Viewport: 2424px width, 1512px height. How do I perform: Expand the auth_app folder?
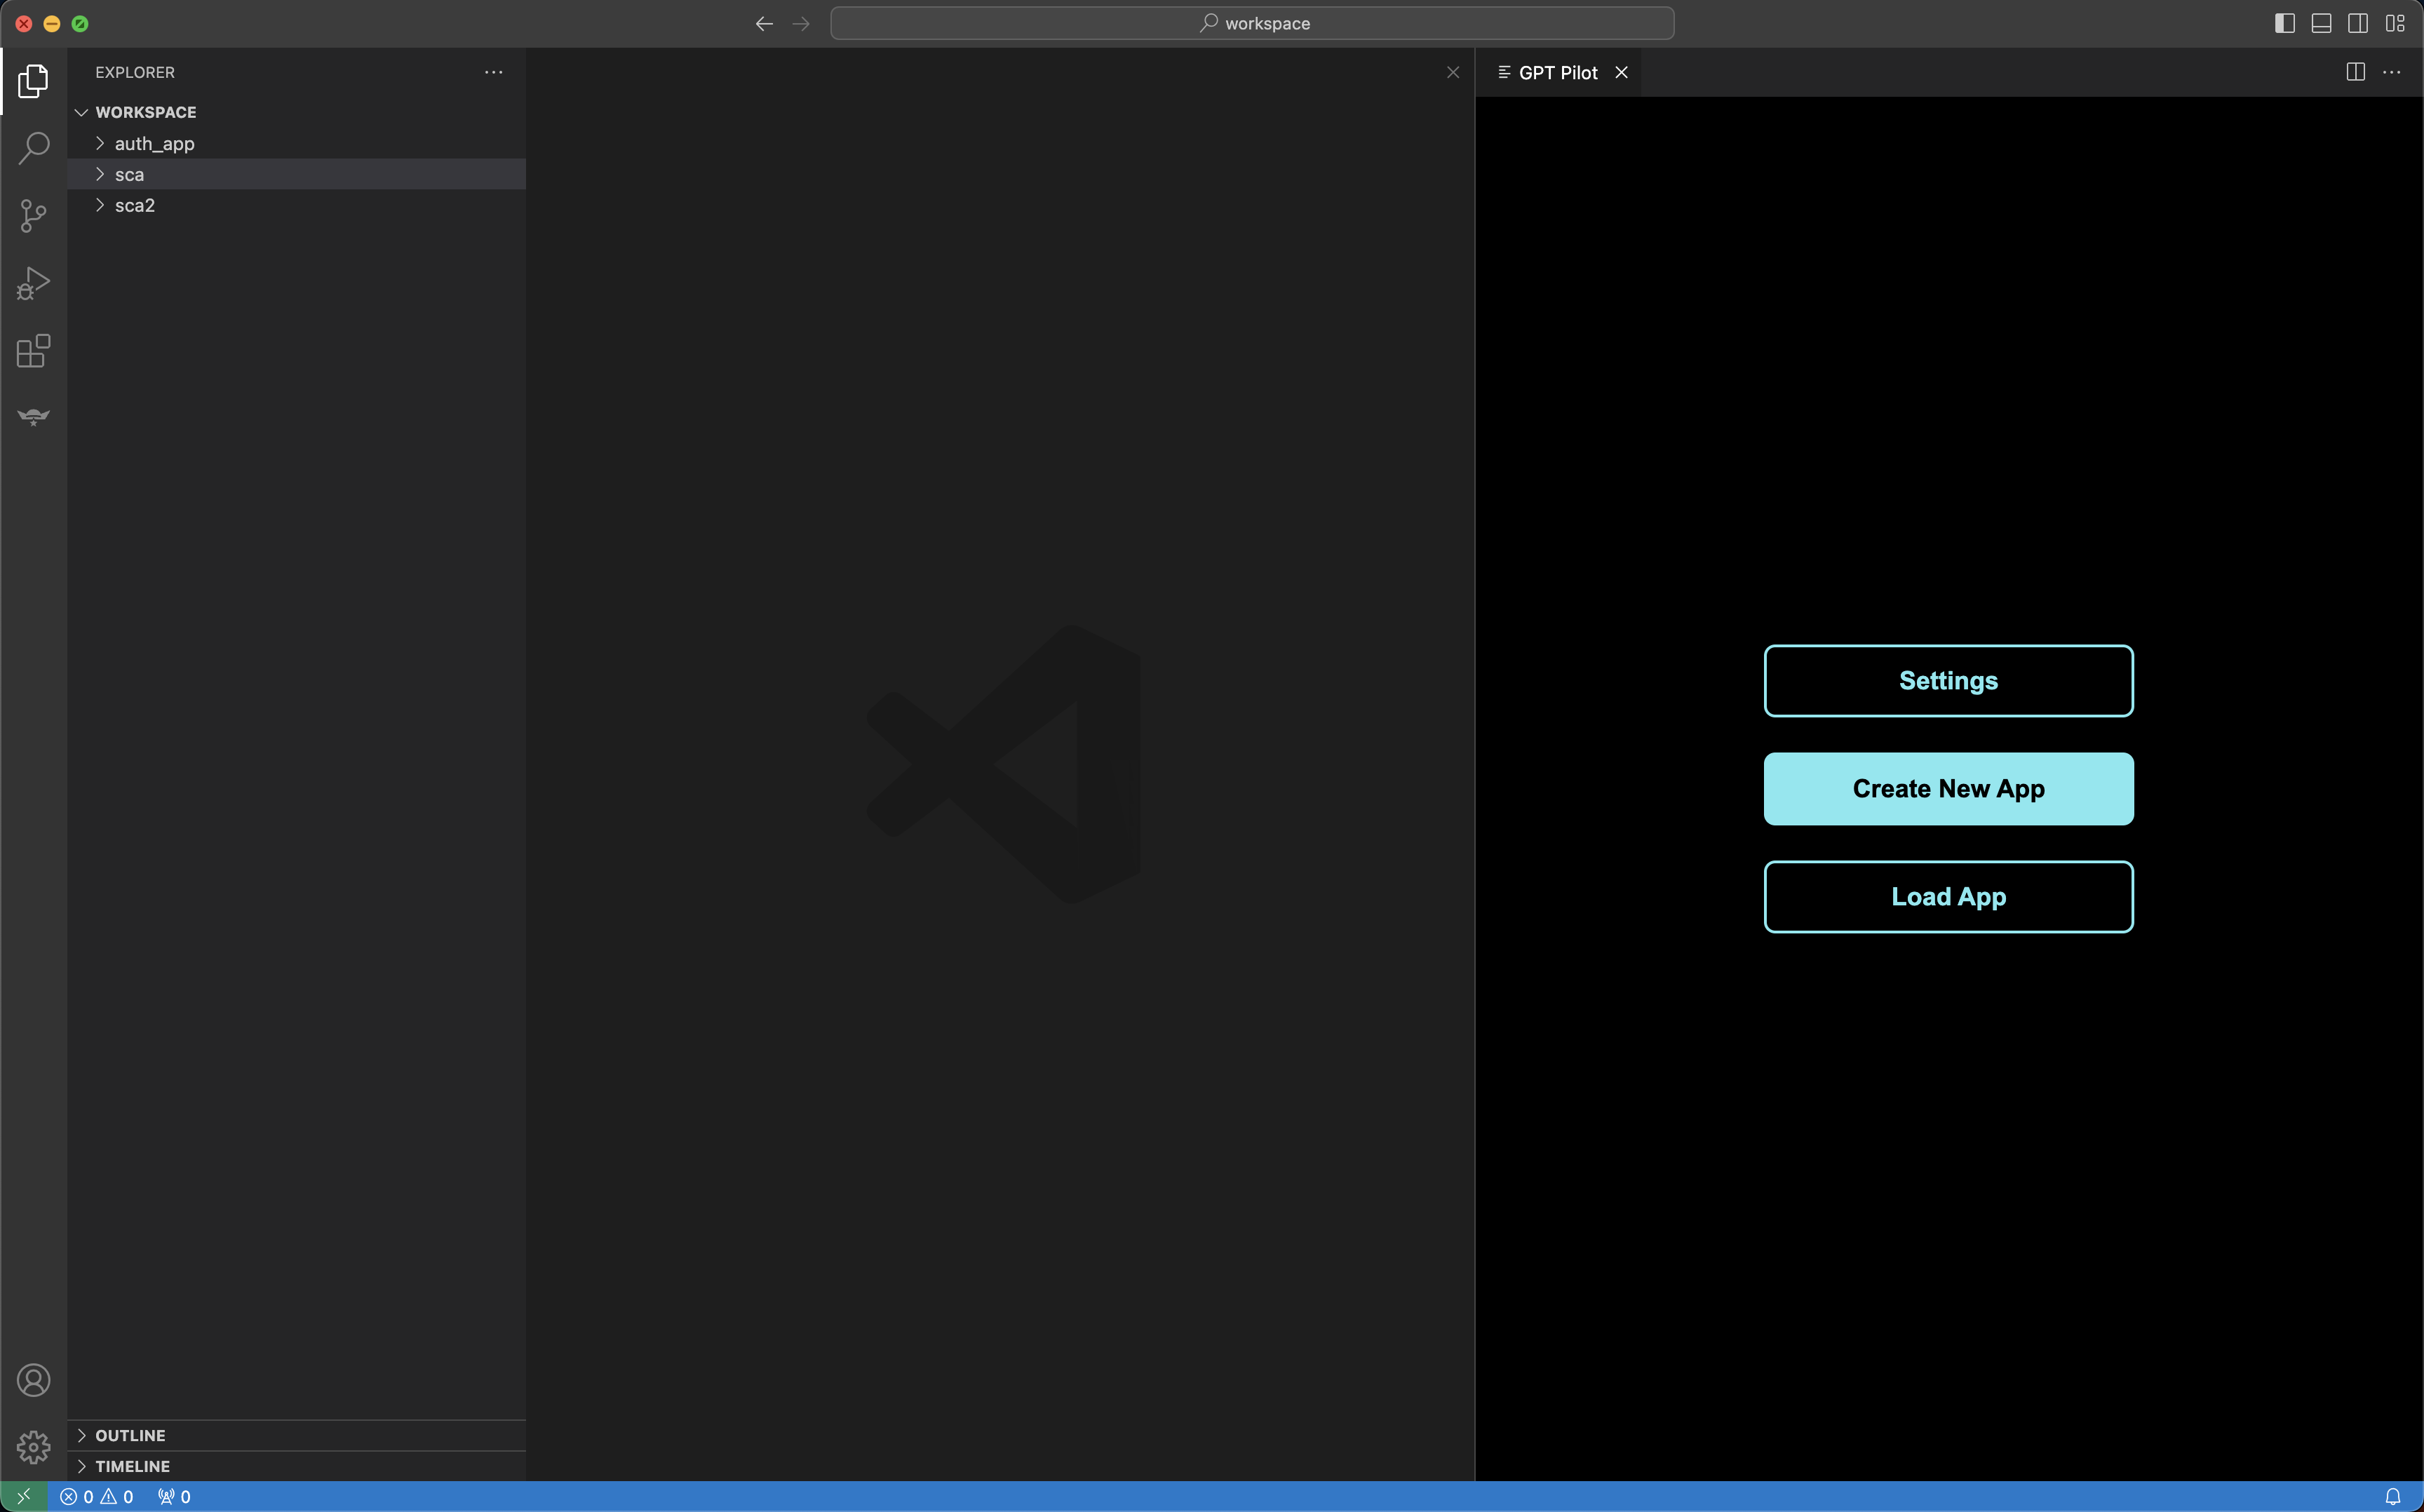154,144
